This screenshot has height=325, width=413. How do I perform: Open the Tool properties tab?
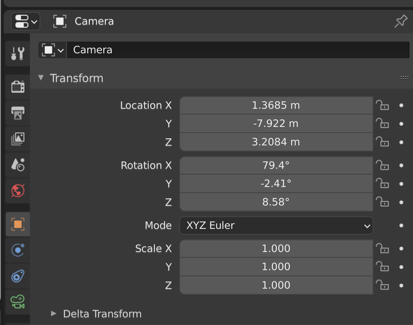click(x=18, y=53)
